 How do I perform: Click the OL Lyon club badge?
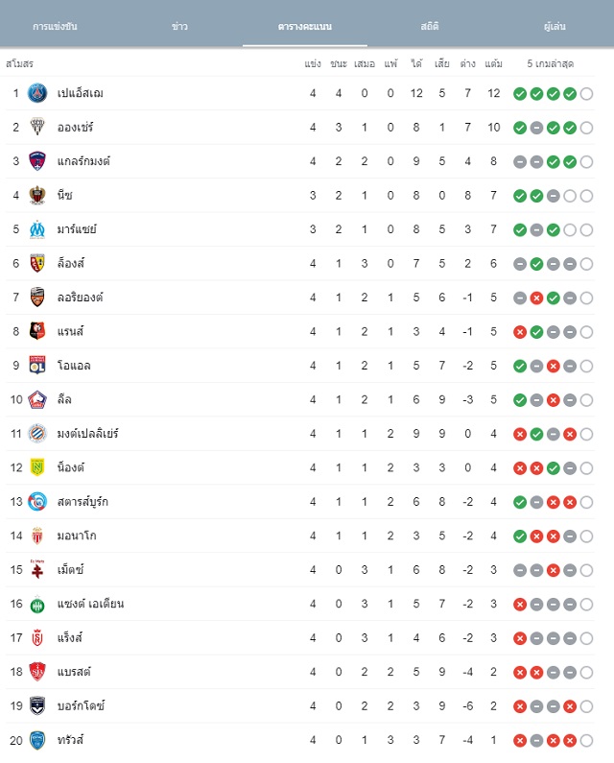coord(37,366)
